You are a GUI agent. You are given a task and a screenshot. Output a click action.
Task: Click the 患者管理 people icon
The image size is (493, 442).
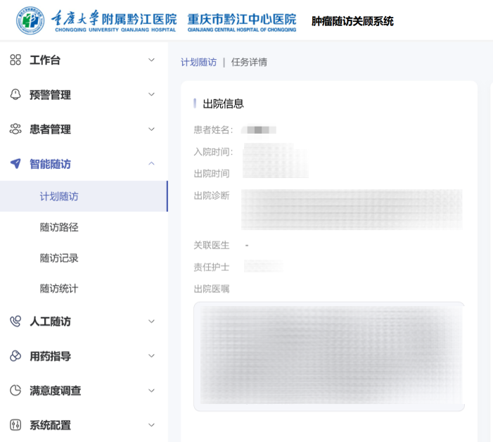coord(15,129)
